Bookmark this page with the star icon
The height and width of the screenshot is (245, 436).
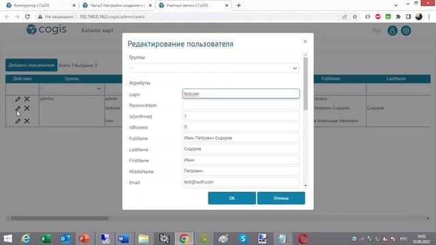tap(355, 16)
